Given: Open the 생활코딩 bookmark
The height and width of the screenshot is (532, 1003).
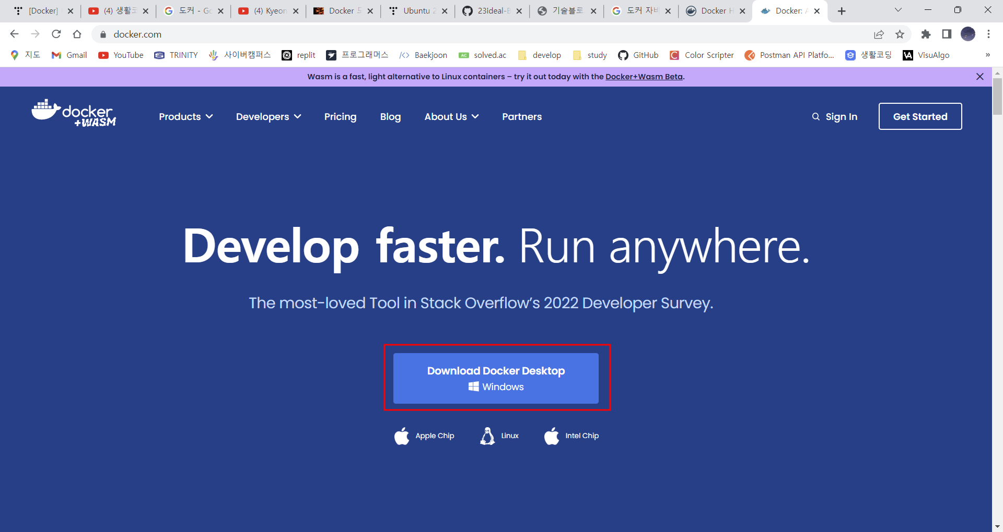Looking at the screenshot, I should click(868, 55).
